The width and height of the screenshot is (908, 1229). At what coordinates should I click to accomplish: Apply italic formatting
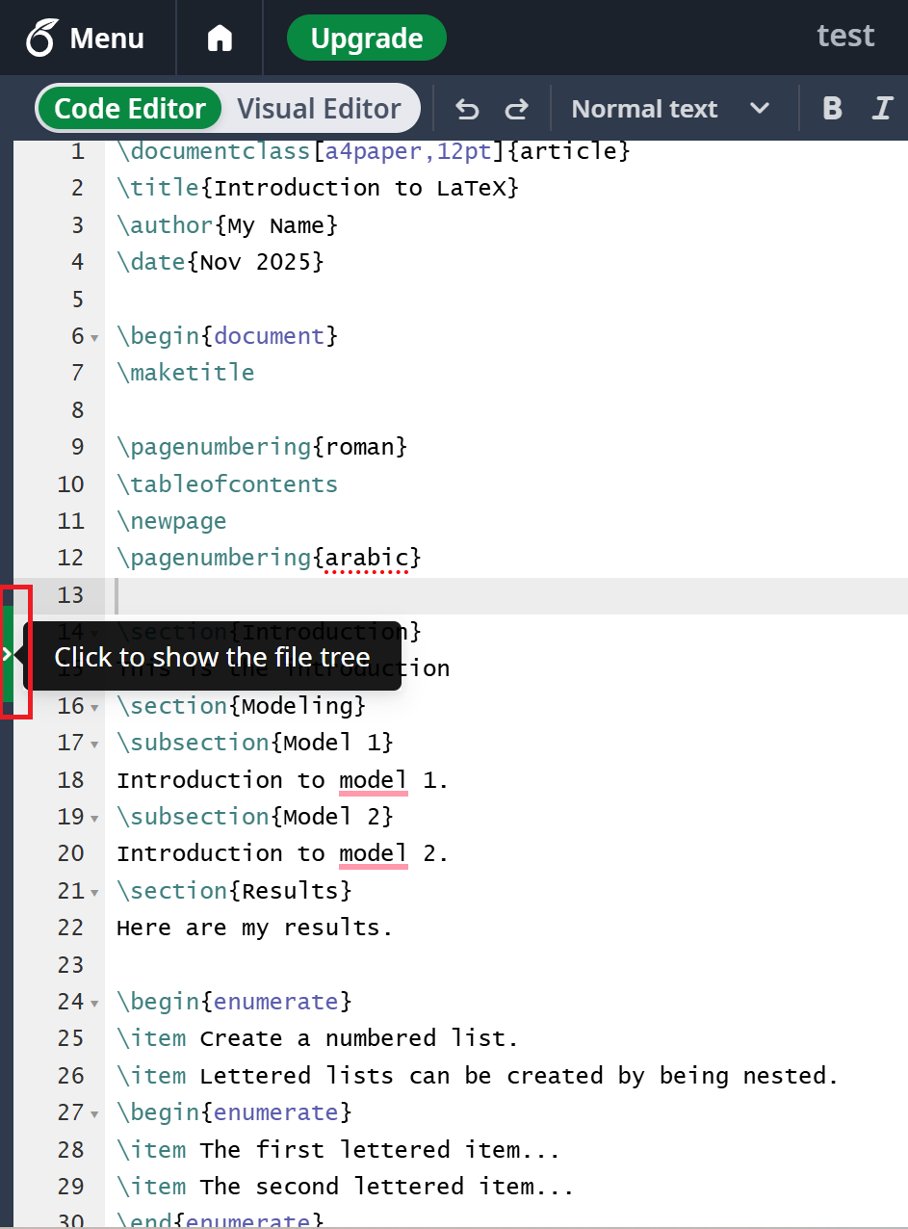coord(882,109)
